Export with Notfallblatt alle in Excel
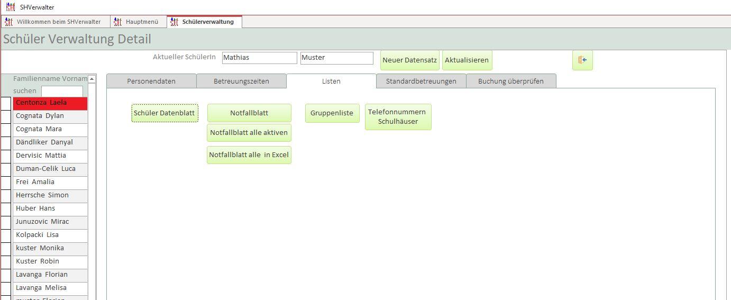This screenshot has width=731, height=300. click(x=249, y=155)
